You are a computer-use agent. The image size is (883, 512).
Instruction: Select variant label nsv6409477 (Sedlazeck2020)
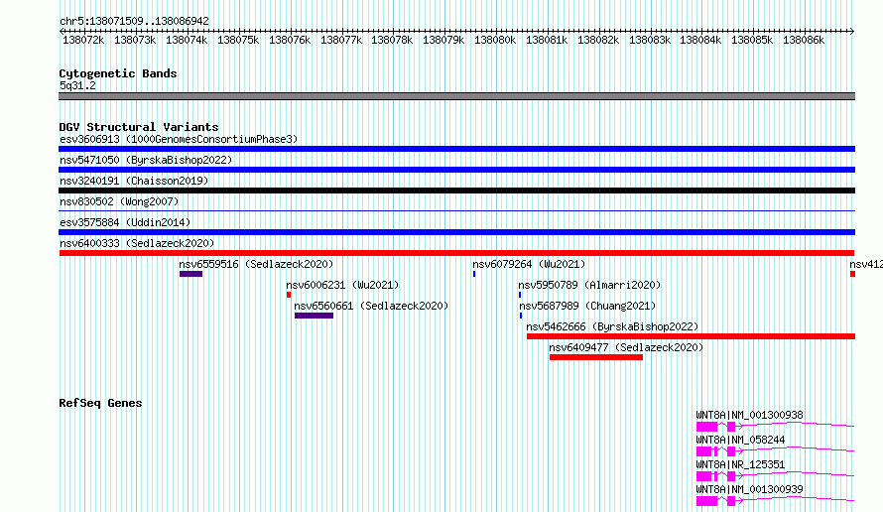pos(626,347)
